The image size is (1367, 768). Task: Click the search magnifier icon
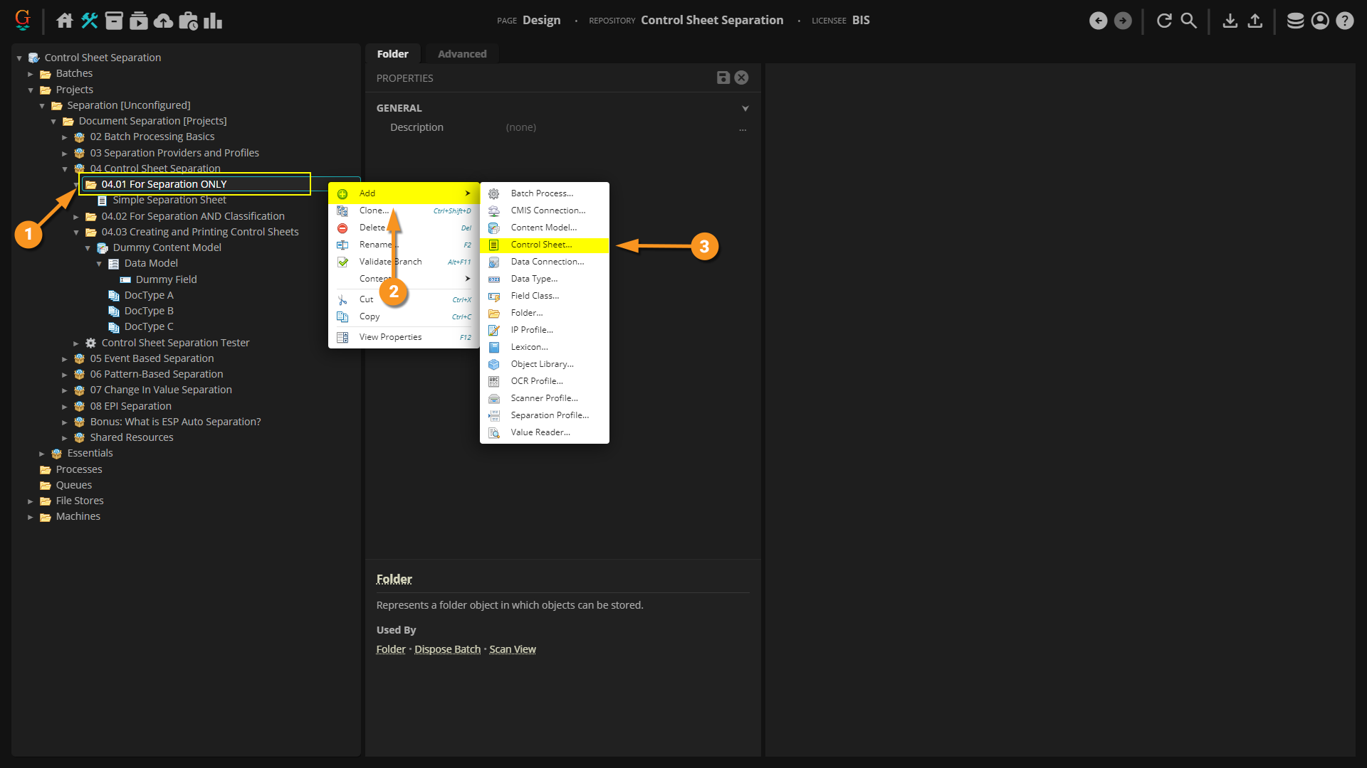[x=1189, y=21]
